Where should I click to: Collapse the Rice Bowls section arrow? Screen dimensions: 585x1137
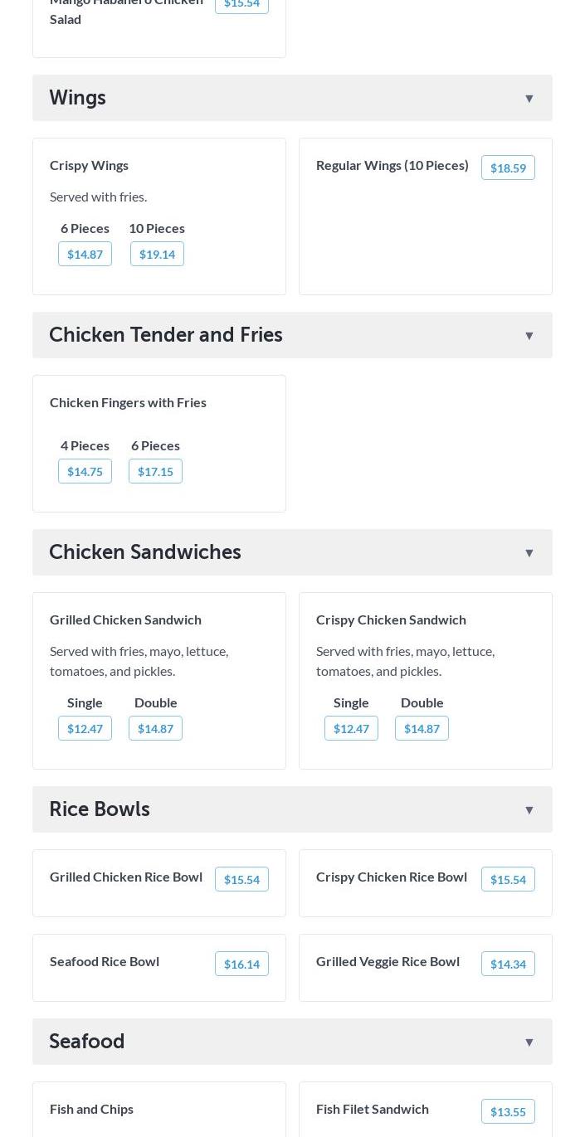pos(529,810)
